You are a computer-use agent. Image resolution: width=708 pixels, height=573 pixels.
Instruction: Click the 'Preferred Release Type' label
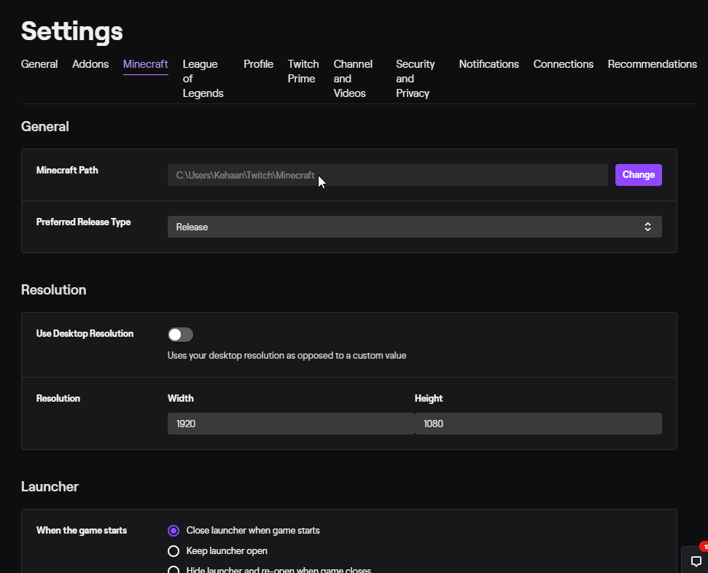point(83,222)
